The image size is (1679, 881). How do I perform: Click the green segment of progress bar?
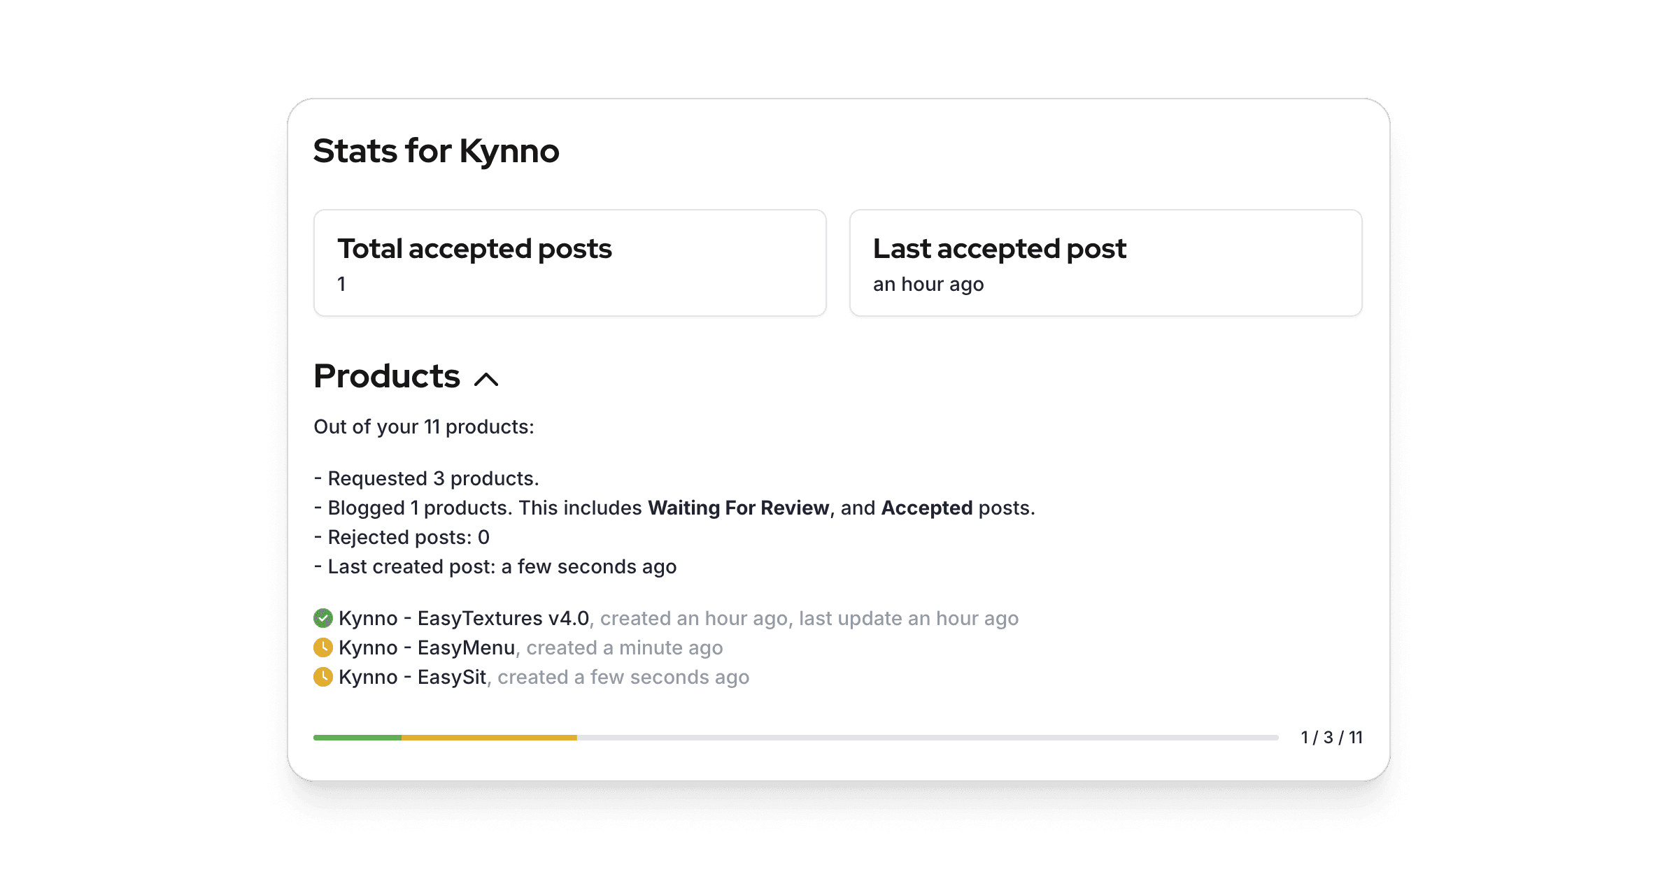tap(357, 738)
